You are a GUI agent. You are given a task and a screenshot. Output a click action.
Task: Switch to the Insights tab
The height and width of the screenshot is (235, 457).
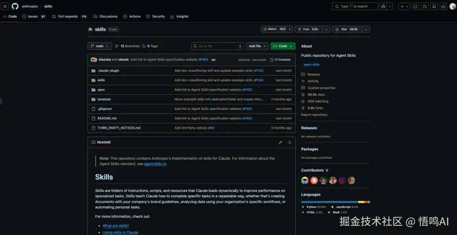coord(179,16)
